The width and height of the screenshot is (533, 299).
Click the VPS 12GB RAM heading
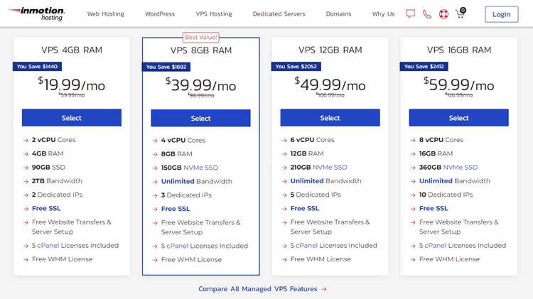[x=330, y=50]
